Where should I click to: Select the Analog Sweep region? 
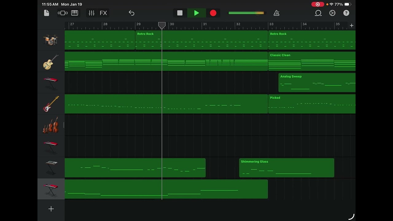point(317,83)
